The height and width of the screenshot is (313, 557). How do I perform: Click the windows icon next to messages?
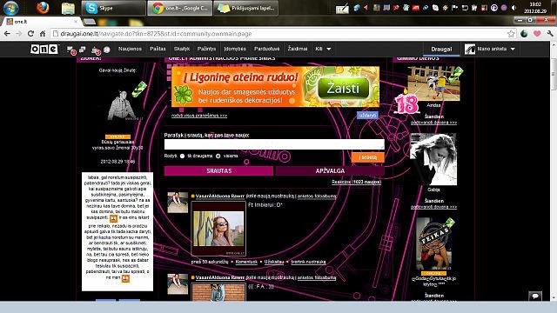pyautogui.click(x=83, y=50)
